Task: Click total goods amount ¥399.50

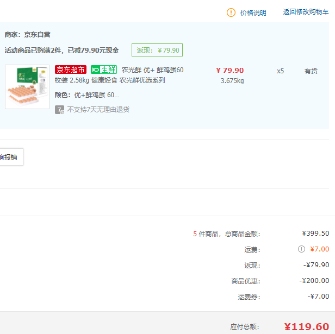Action: (315, 234)
